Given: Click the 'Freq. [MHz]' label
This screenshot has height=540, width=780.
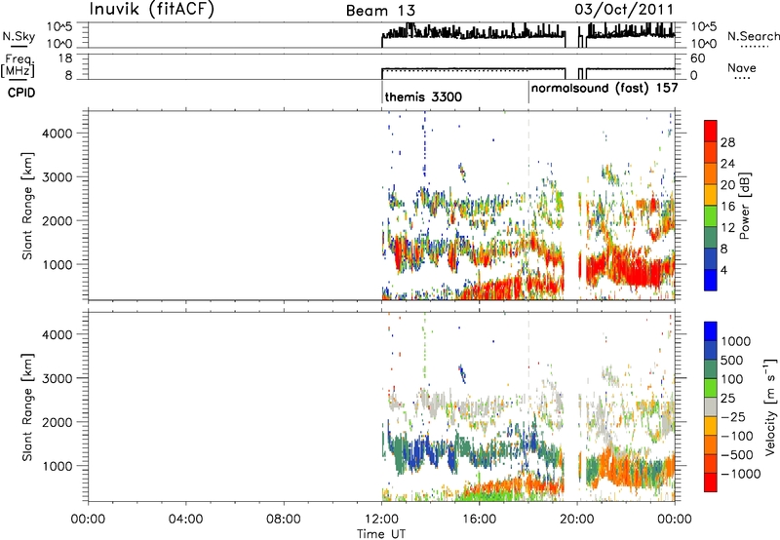Looking at the screenshot, I should tap(18, 66).
